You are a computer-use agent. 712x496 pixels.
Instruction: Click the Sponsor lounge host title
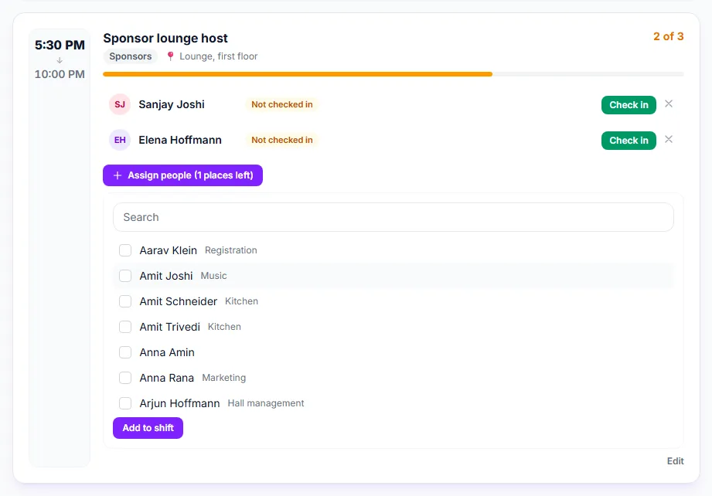(x=165, y=38)
